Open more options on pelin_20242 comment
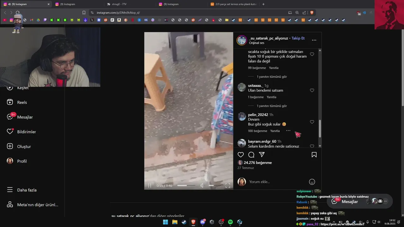The height and width of the screenshot is (227, 404). click(288, 131)
